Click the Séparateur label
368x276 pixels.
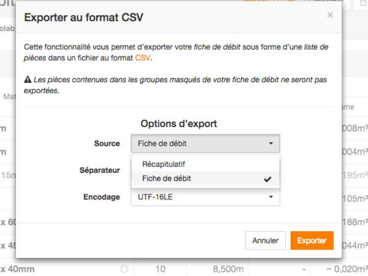[x=99, y=170]
